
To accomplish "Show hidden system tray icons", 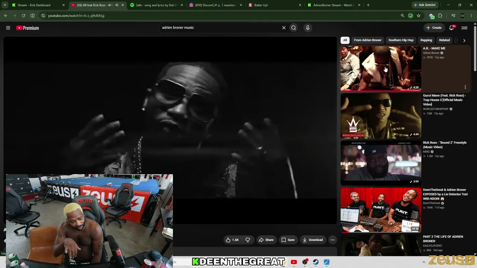I will coord(424,262).
